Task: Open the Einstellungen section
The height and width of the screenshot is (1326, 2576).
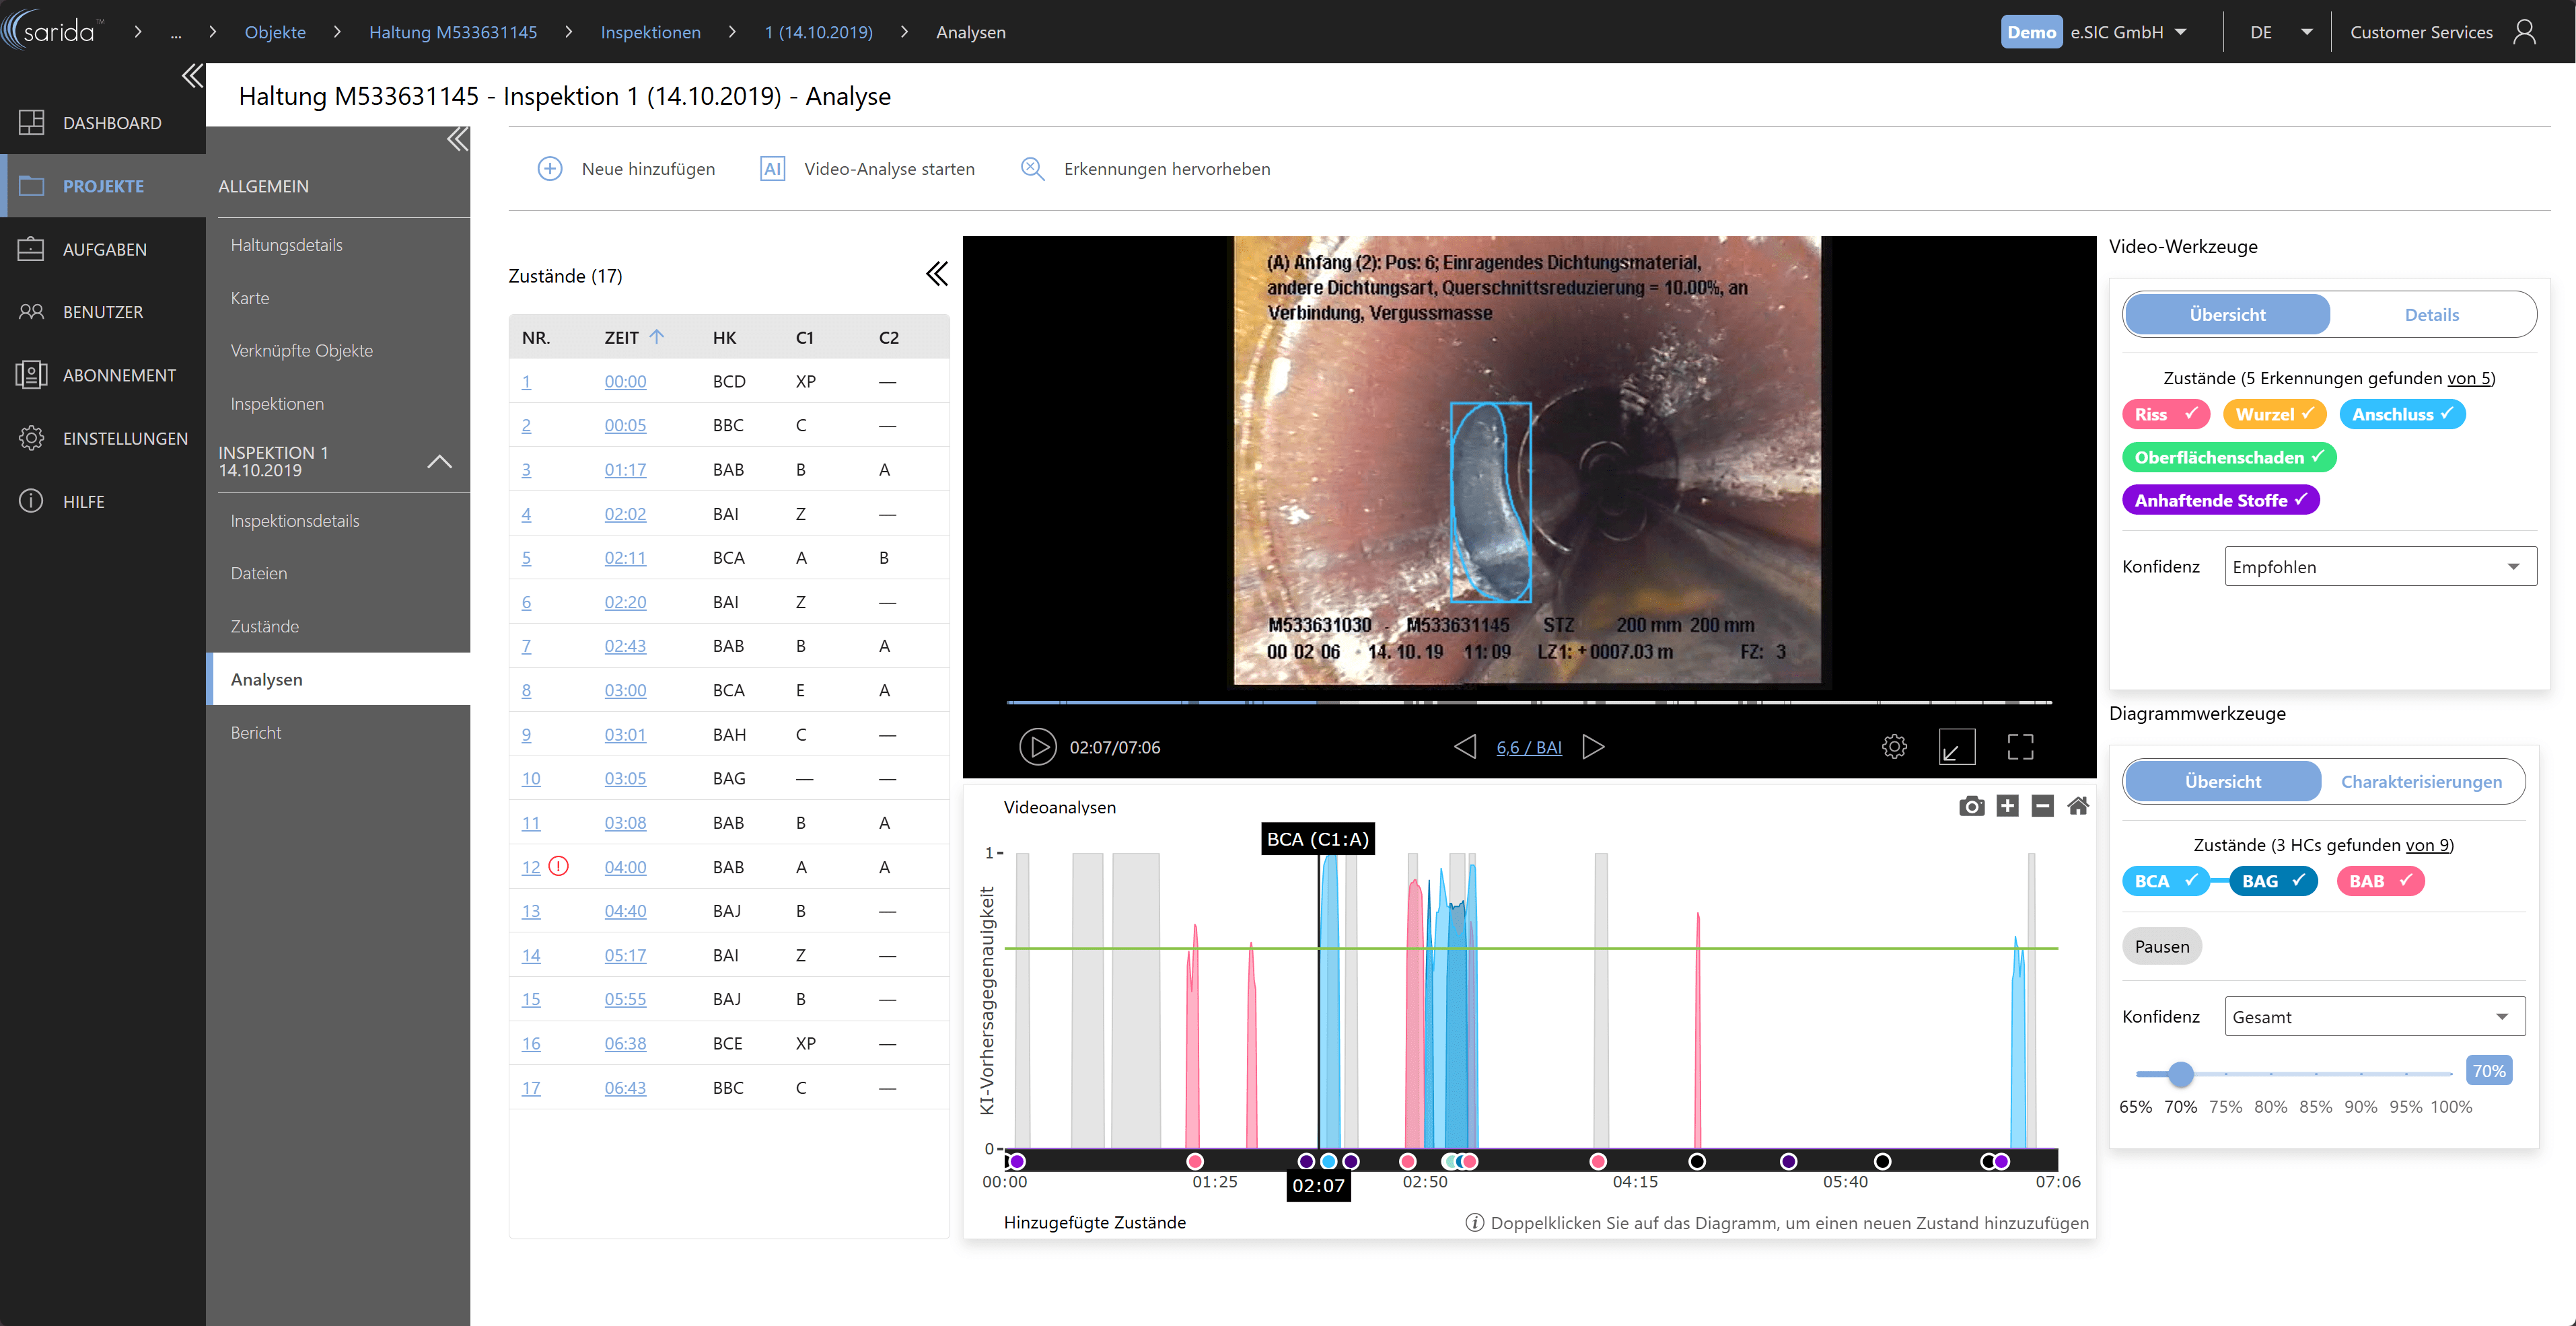Action: [103, 438]
